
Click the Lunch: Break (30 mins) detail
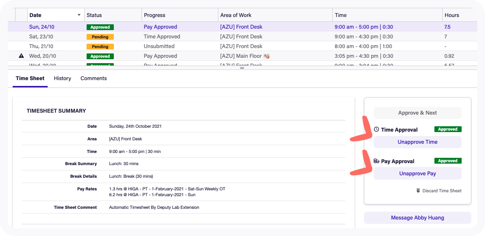[x=131, y=176]
